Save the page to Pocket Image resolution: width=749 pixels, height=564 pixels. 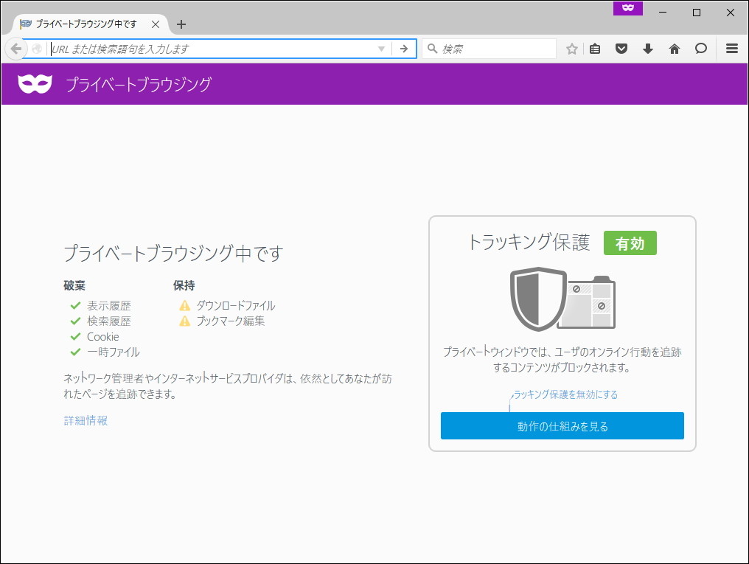tap(621, 49)
